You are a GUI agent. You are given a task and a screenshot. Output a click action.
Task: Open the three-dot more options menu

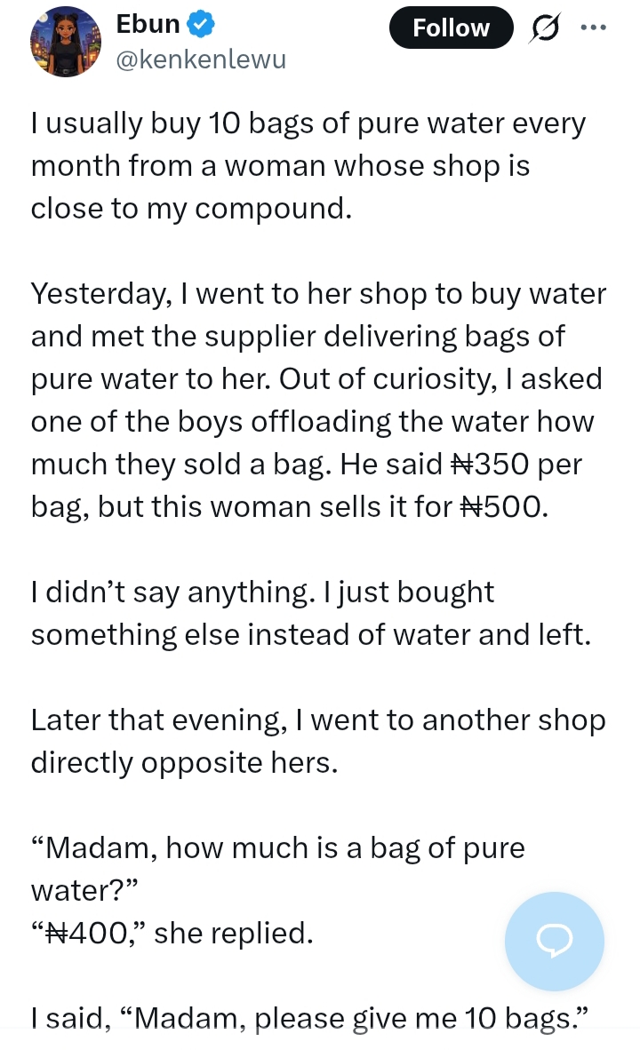pos(592,28)
